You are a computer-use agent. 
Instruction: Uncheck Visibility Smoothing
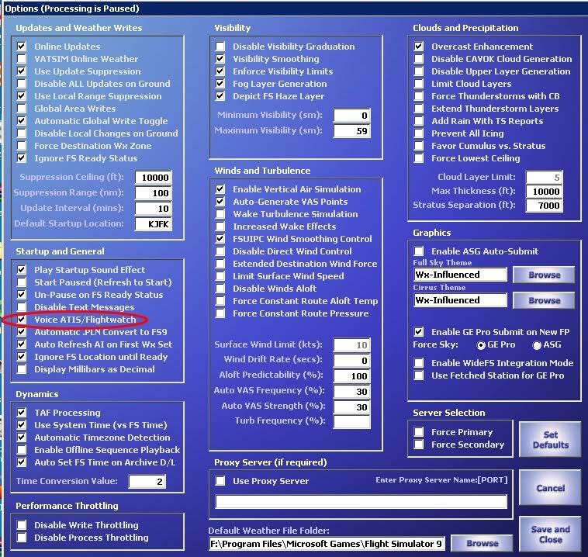(220, 59)
